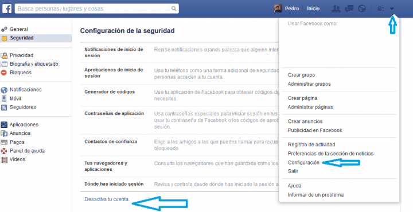Viewport: 413px width, 212px height.
Task: Click the General gears icon
Action: (x=4, y=29)
